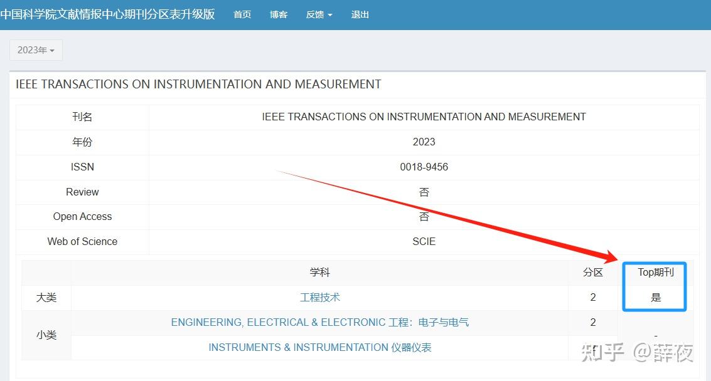
Task: Open the 博客 blog link
Action: point(279,14)
